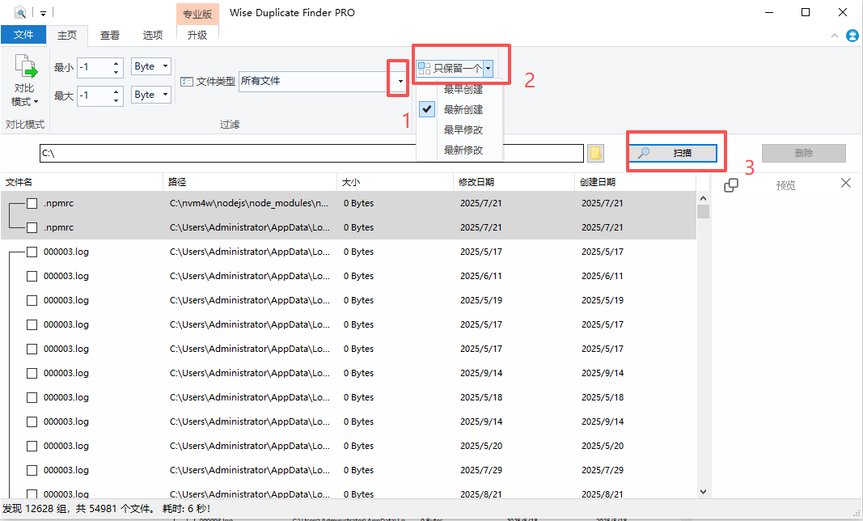863x521 pixels.
Task: Check the 000003.log dated 2025/5/20
Action: pyautogui.click(x=32, y=446)
